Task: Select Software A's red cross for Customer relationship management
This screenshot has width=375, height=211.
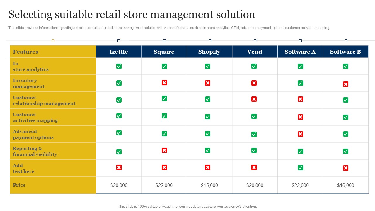Action: (300, 99)
